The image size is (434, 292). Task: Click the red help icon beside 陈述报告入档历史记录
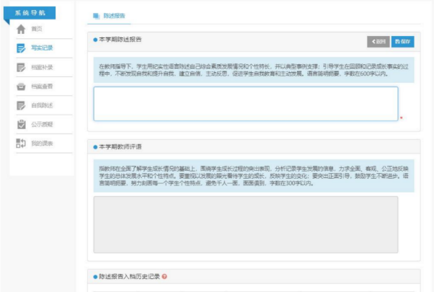point(164,277)
